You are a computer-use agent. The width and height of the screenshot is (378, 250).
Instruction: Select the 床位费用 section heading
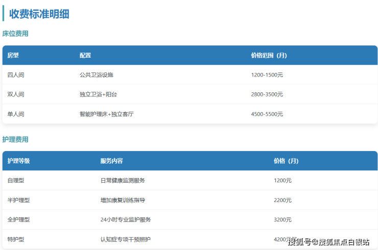15,34
